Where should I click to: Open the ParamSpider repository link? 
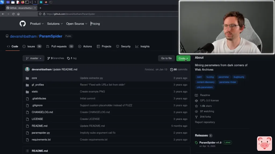(x=51, y=36)
